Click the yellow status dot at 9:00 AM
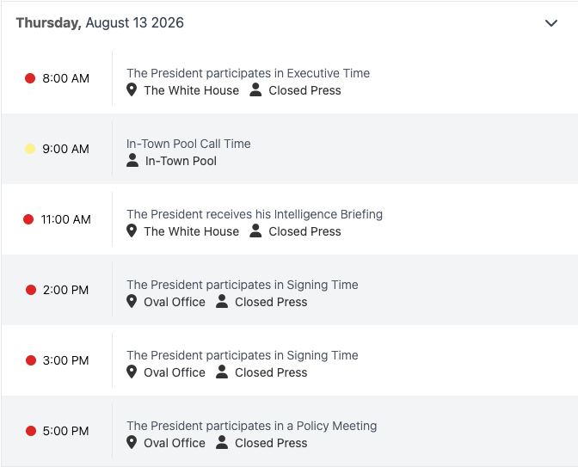Image resolution: width=578 pixels, height=467 pixels. pos(30,149)
